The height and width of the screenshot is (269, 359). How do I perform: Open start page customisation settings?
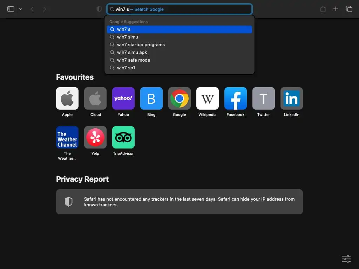coord(346,259)
